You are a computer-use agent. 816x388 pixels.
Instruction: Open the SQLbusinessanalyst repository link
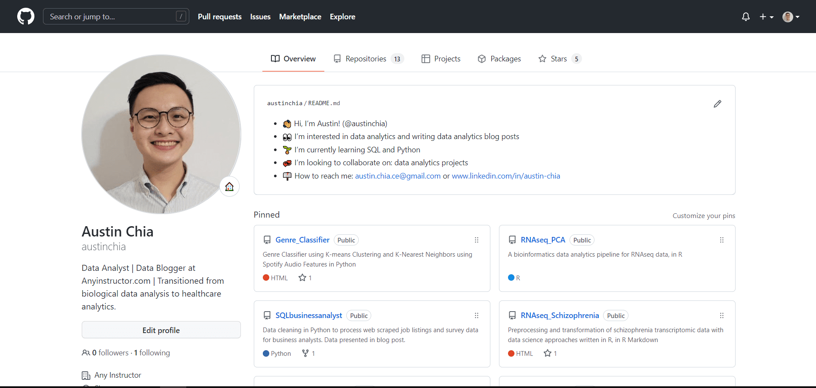(308, 315)
